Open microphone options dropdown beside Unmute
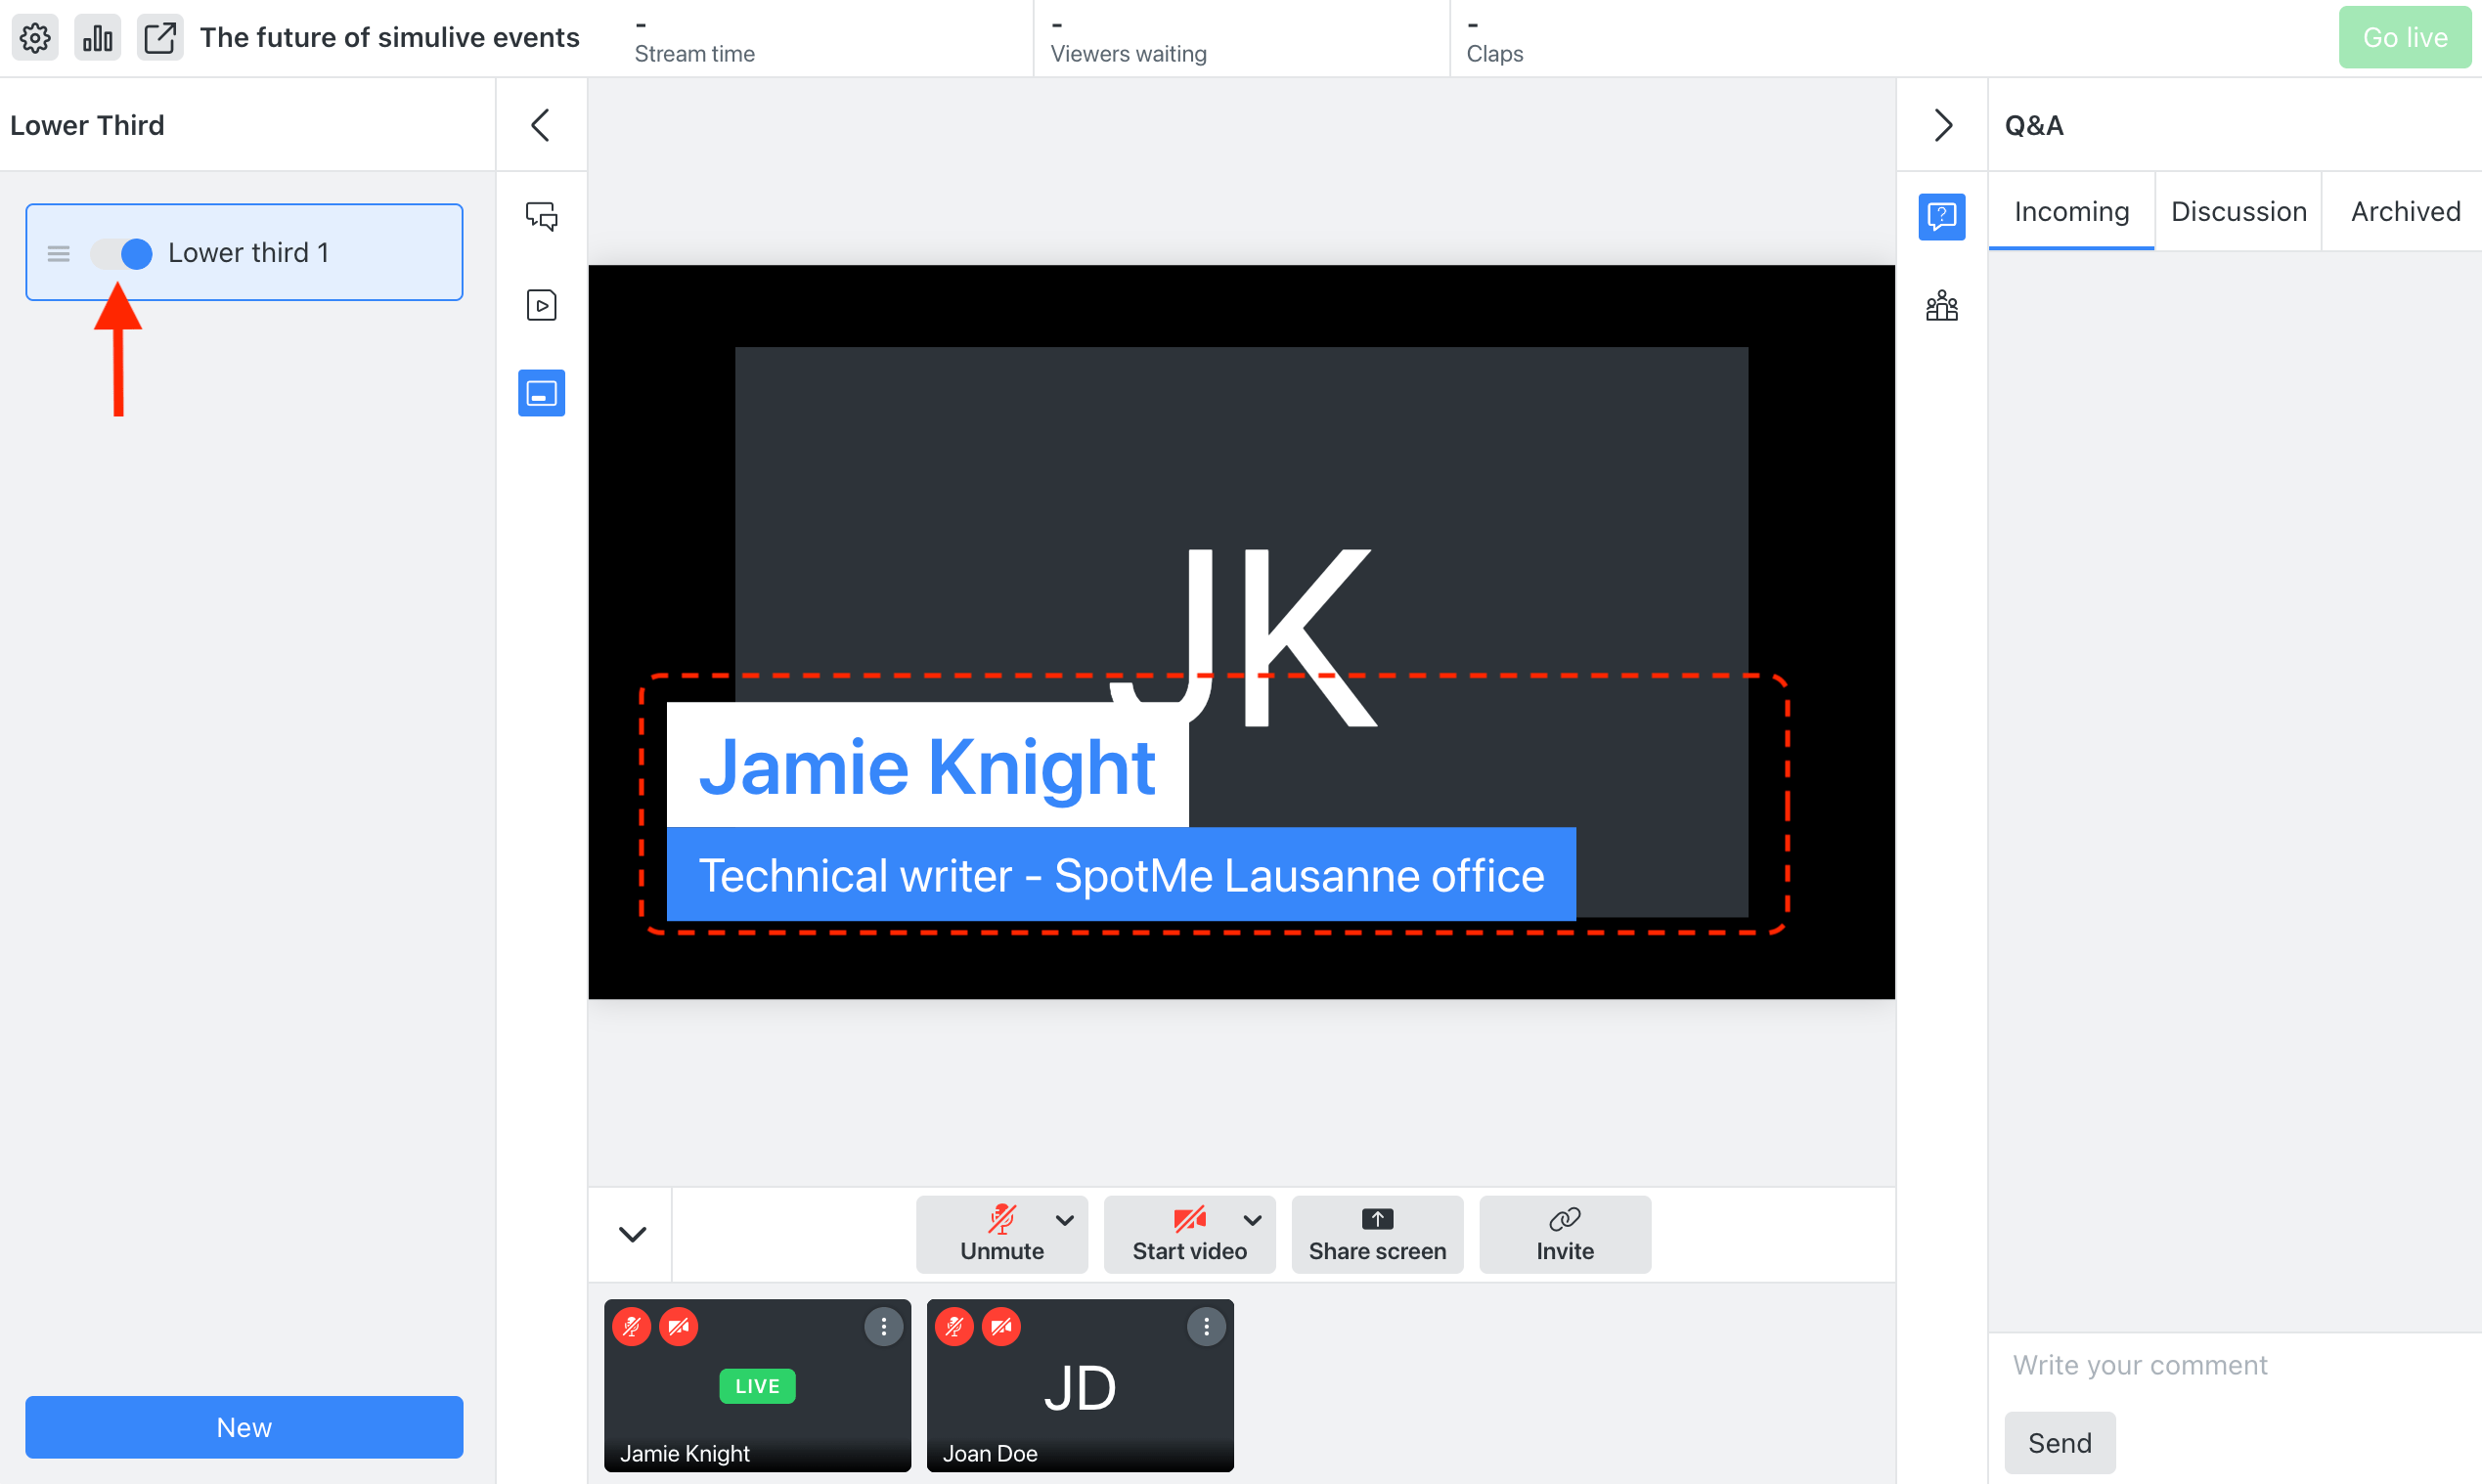This screenshot has width=2482, height=1484. tap(1064, 1220)
